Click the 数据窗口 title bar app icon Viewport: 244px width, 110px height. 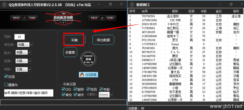[132, 5]
